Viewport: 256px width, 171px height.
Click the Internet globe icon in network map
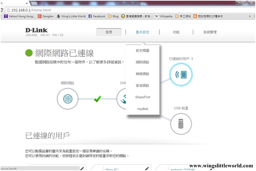[68, 98]
